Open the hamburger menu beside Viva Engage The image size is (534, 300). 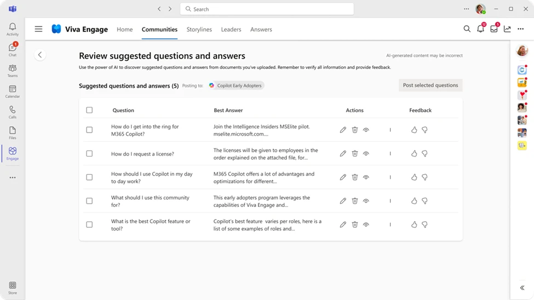pos(38,29)
